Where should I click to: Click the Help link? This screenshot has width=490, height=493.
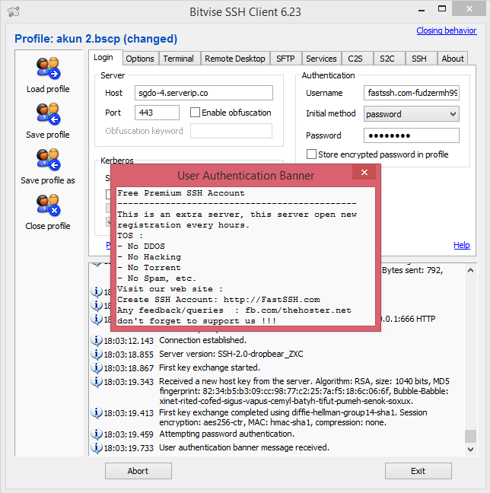(462, 245)
